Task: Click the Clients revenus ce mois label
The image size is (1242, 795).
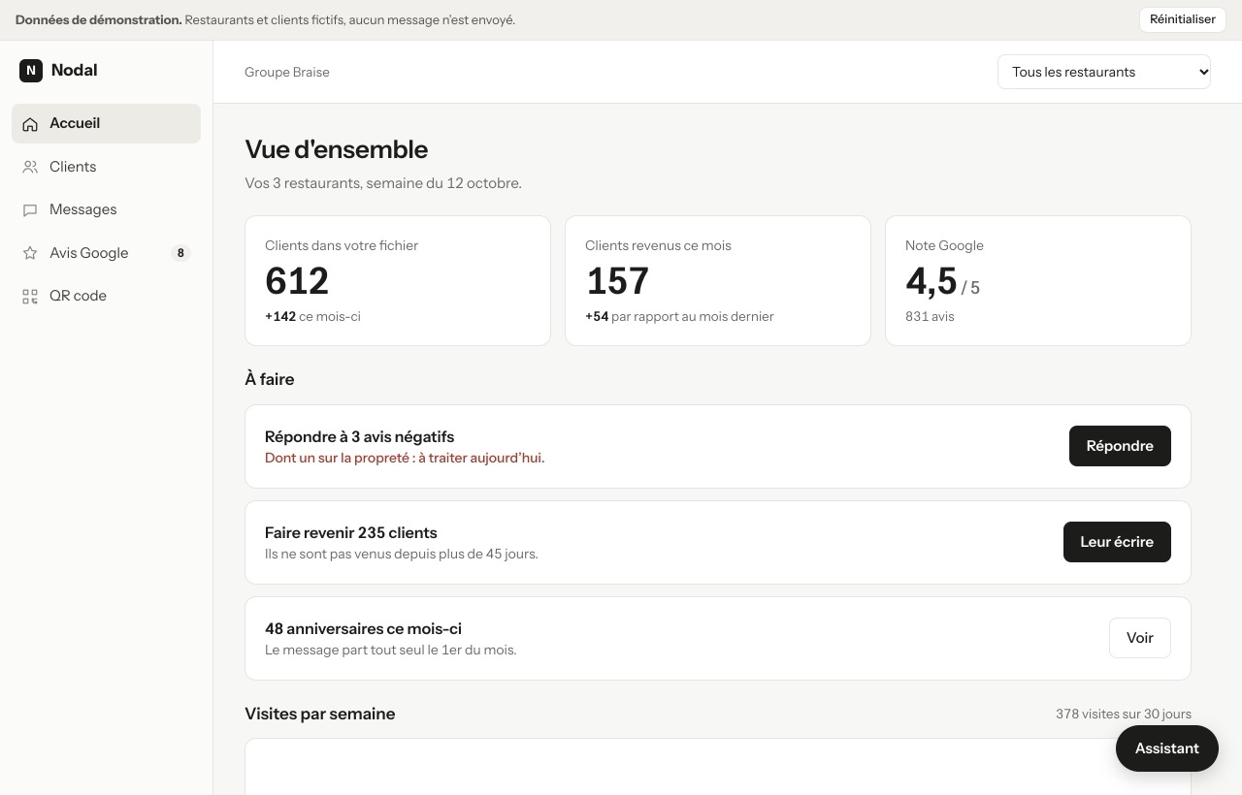Action: click(x=658, y=245)
